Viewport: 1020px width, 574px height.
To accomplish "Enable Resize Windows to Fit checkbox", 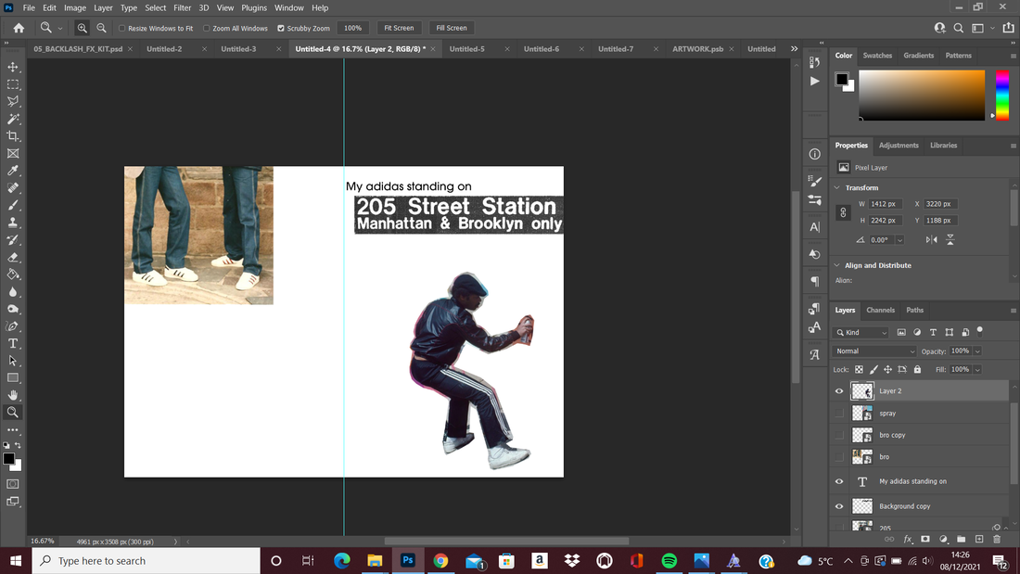I will tap(121, 28).
